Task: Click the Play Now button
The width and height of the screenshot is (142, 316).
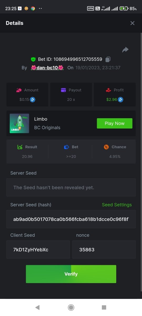Action: pyautogui.click(x=115, y=123)
